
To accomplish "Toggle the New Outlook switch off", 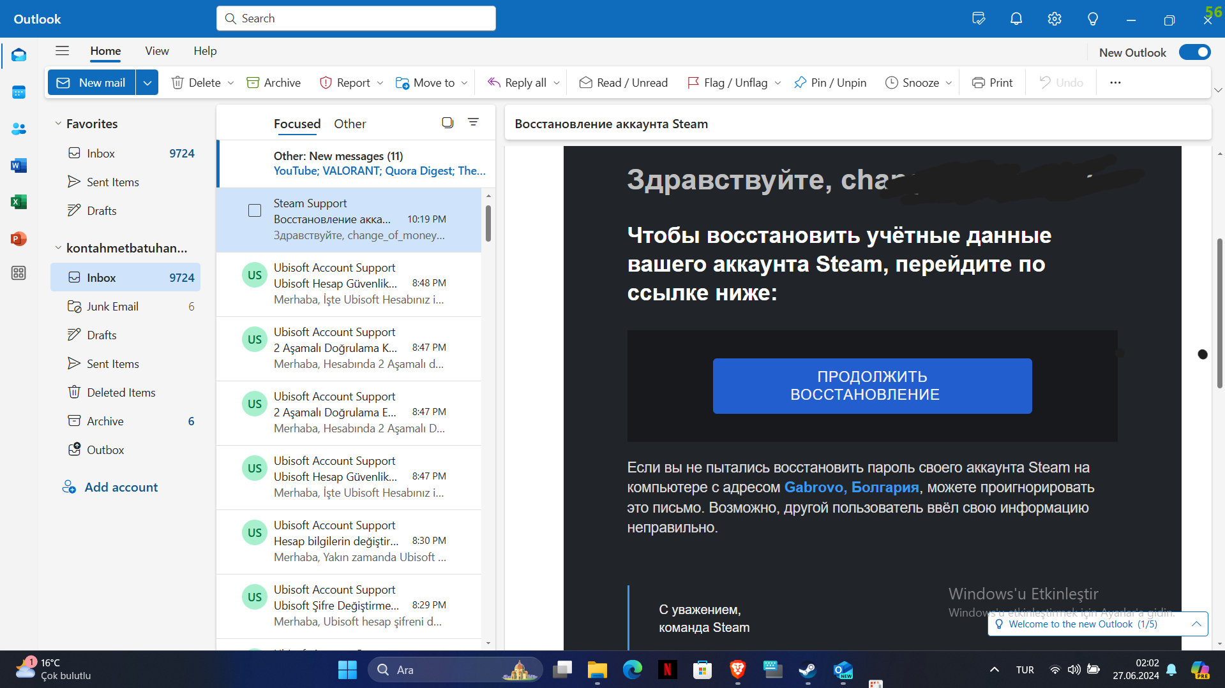I will tap(1194, 52).
